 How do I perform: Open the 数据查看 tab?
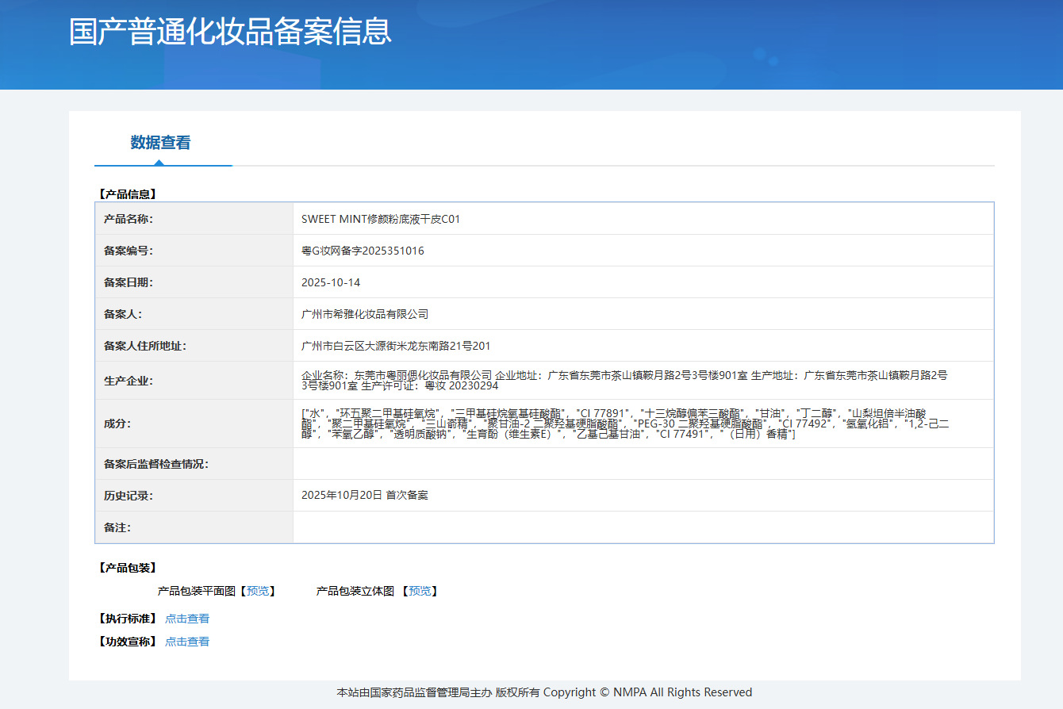click(161, 143)
